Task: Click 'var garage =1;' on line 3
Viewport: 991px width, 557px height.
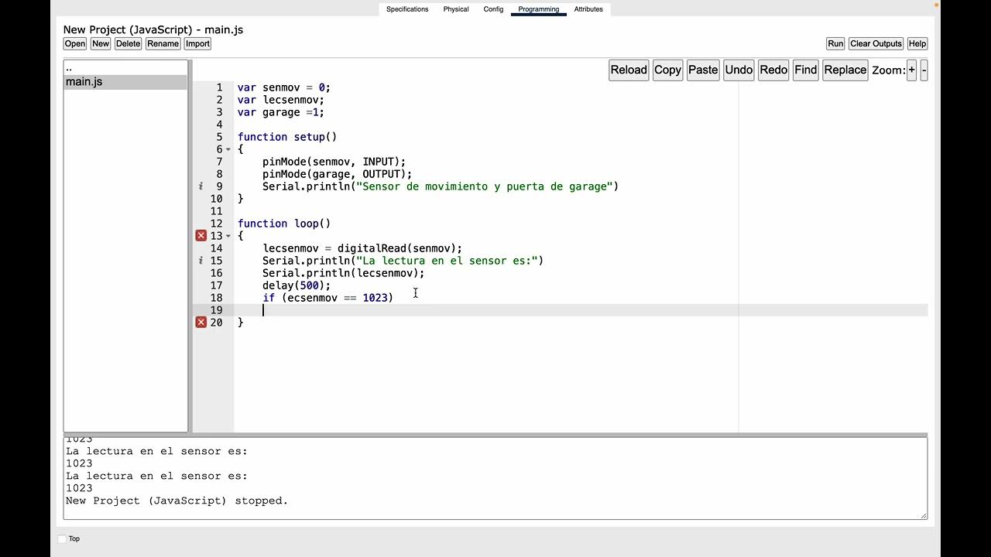Action: [x=281, y=112]
